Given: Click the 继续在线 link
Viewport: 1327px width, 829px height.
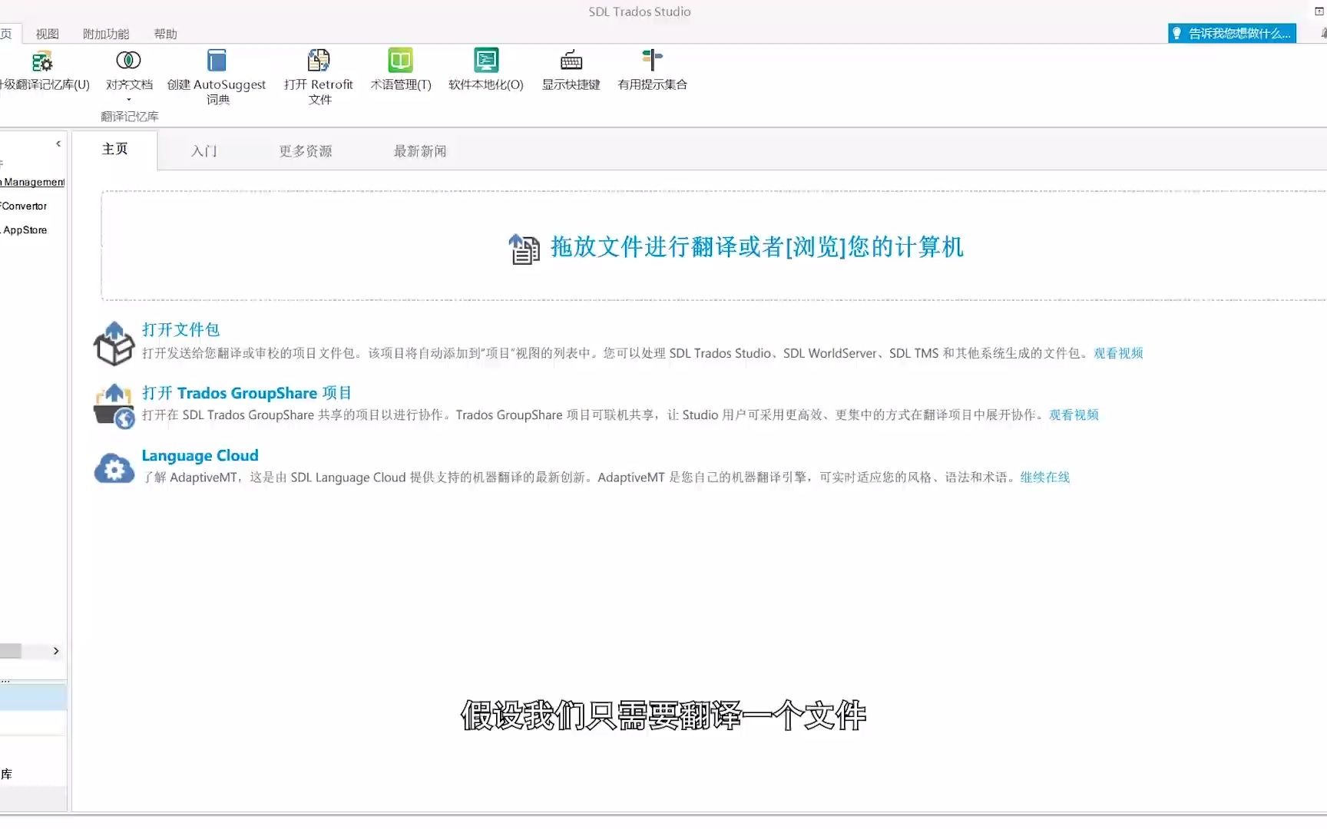Looking at the screenshot, I should click(x=1044, y=477).
